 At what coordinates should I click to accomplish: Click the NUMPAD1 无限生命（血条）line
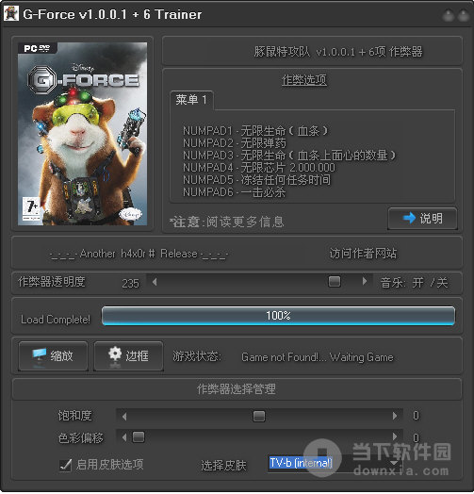[255, 130]
